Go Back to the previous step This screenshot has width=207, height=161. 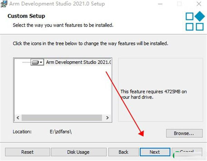[124, 152]
